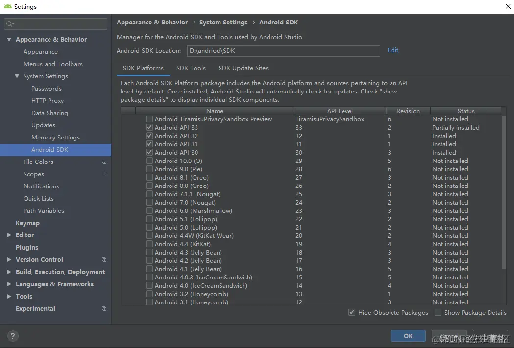Select Appearance in the settings tree
This screenshot has width=514, height=348.
pos(41,52)
